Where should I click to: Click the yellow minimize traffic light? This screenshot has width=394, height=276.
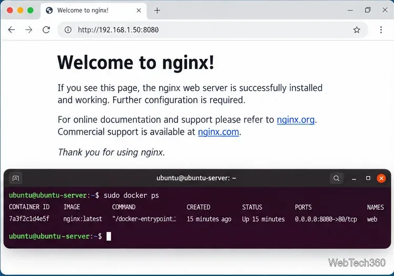coord(20,11)
